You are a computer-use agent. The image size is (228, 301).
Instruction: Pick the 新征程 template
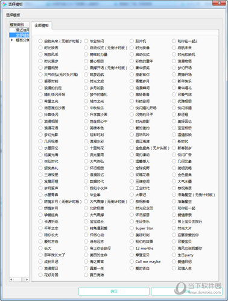[174, 114]
